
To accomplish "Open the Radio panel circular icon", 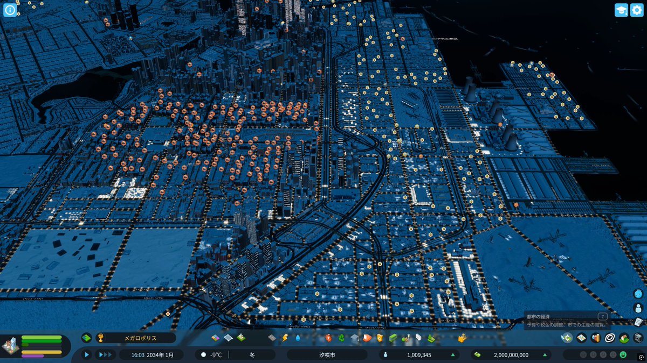I will pyautogui.click(x=610, y=338).
